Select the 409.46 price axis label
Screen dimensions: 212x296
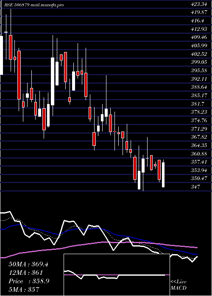(x=199, y=37)
